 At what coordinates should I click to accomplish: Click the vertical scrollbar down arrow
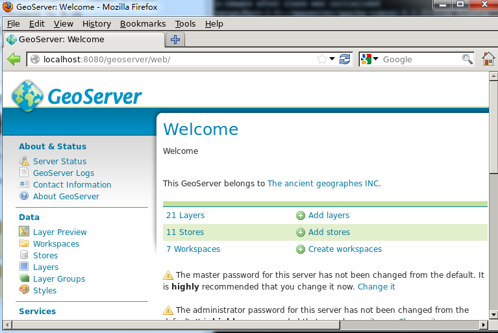(x=493, y=315)
